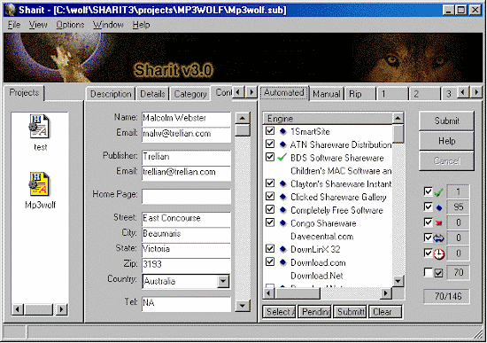Toggle the Download.com engine checkbox
Image resolution: width=487 pixels, height=343 pixels.
point(270,261)
